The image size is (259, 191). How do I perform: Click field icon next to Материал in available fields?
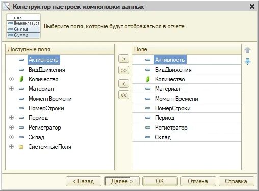[x=21, y=89]
